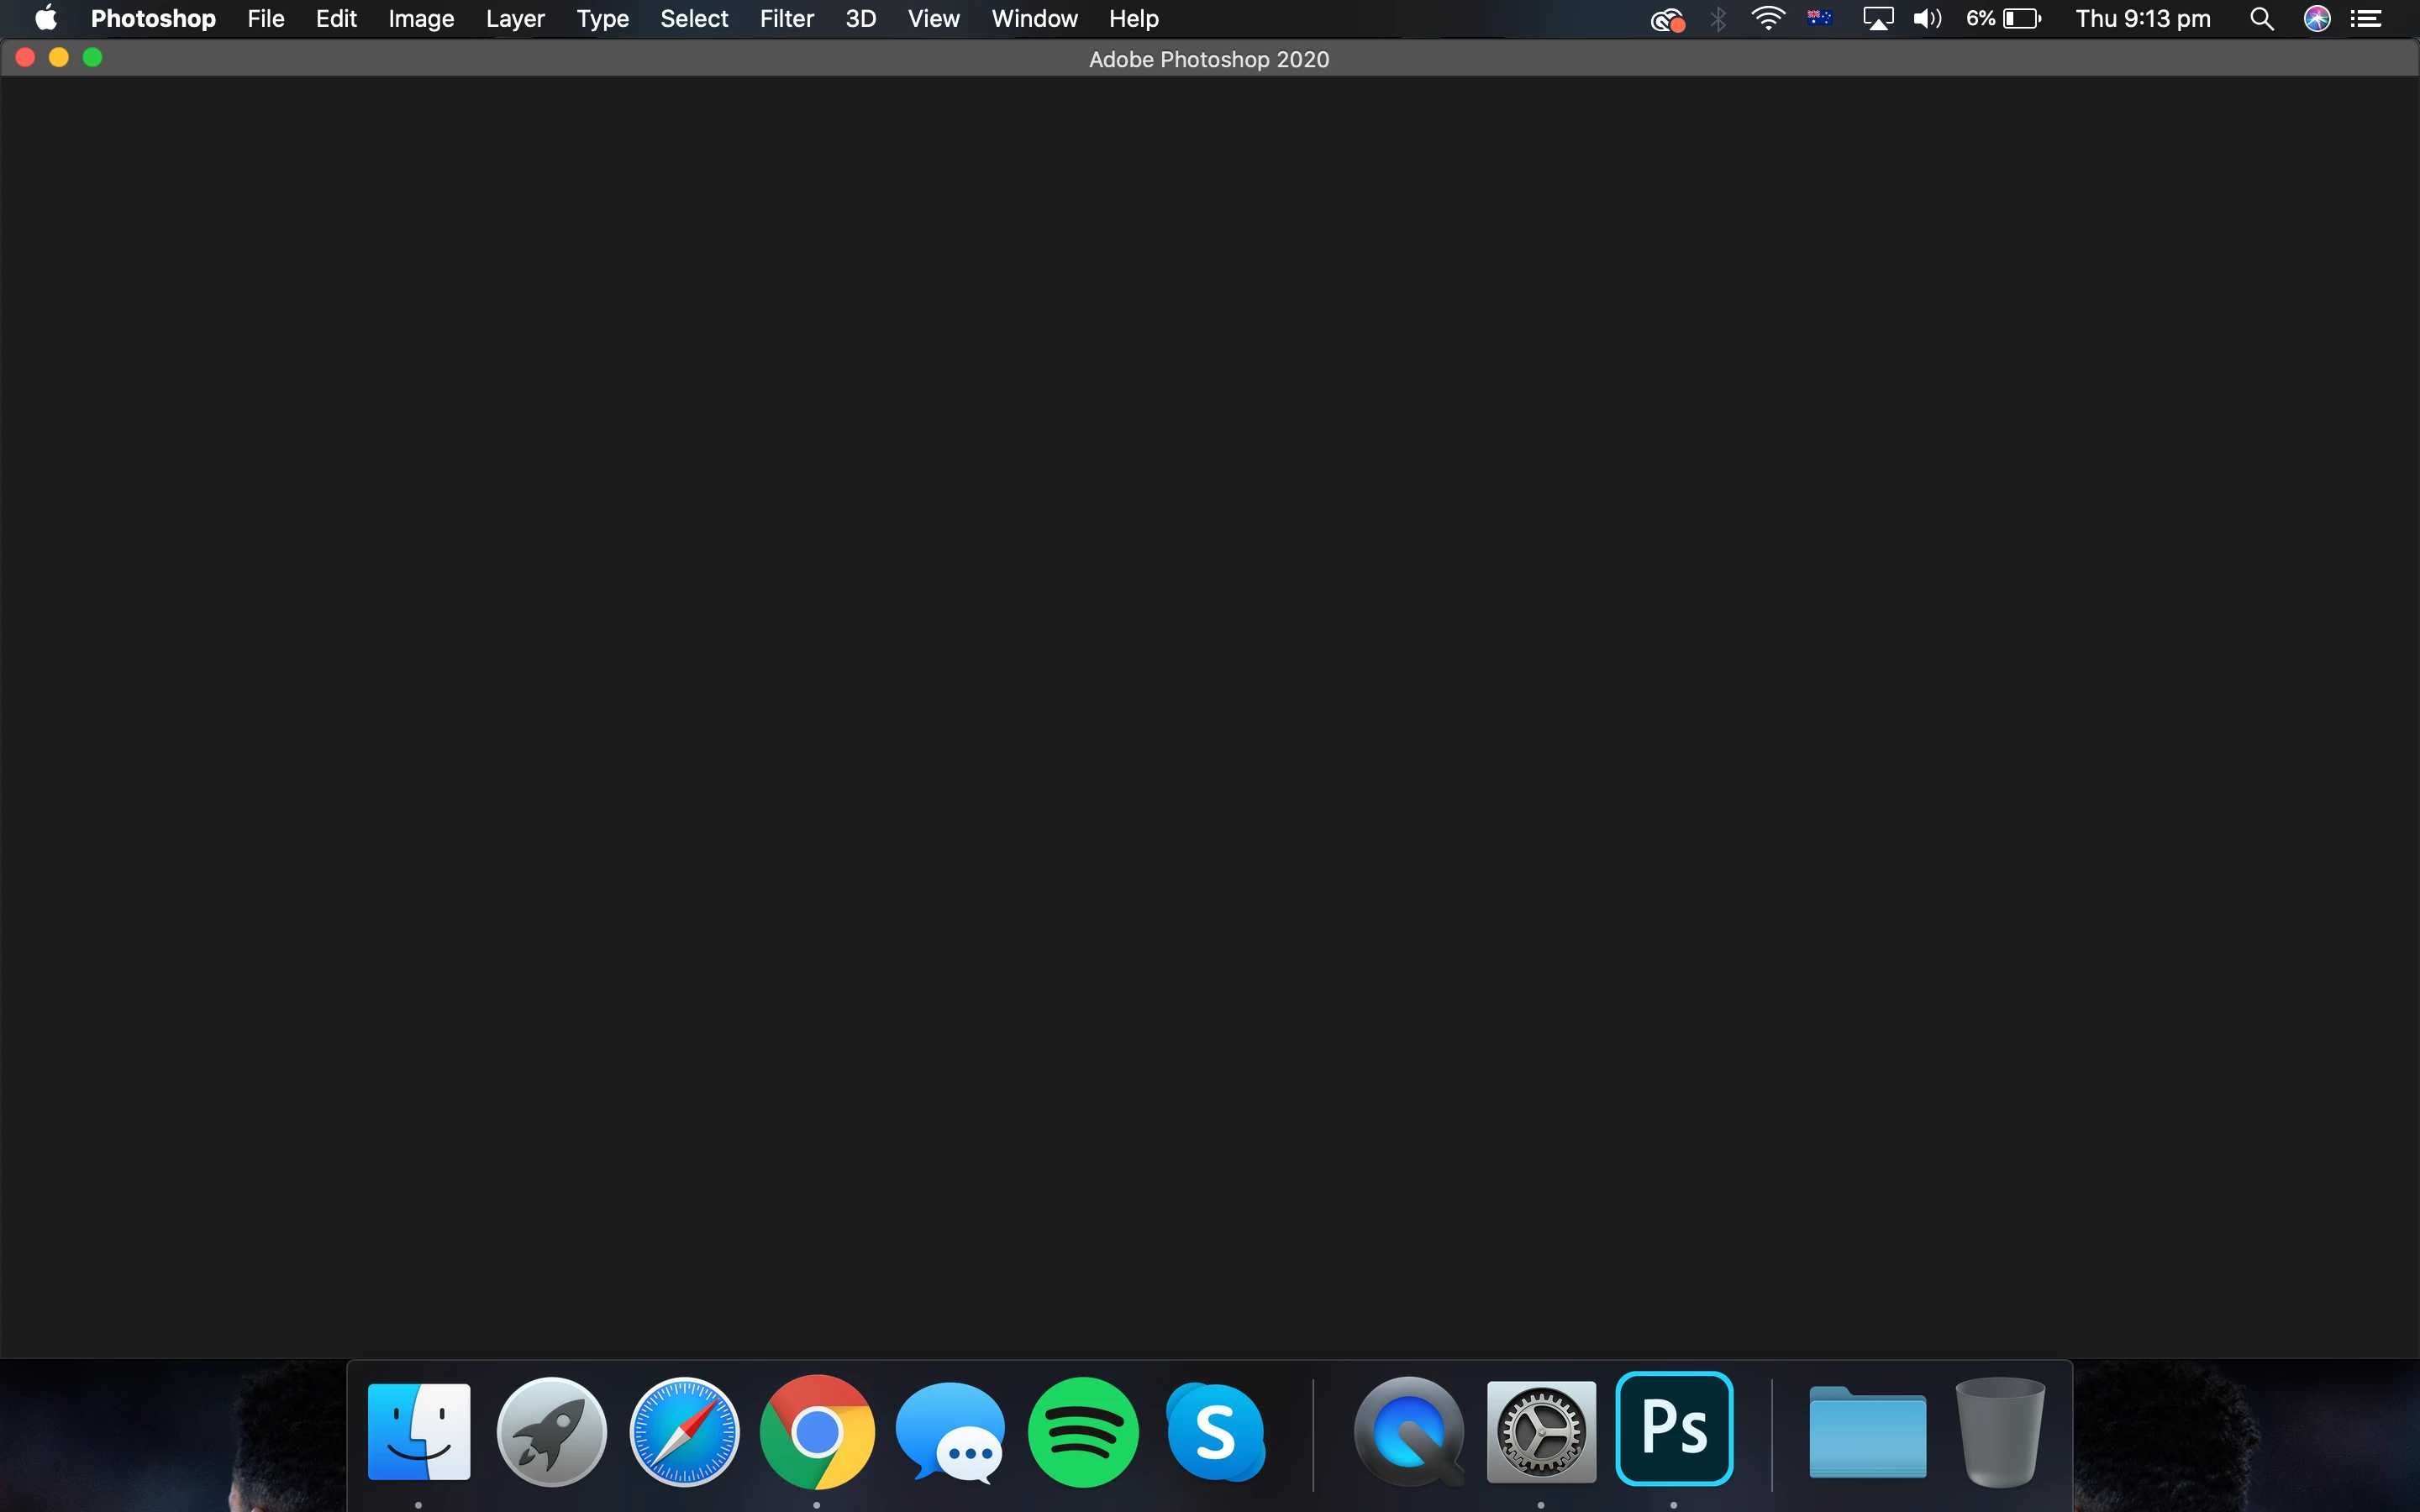The width and height of the screenshot is (2420, 1512).
Task: Open the File menu
Action: tap(265, 19)
